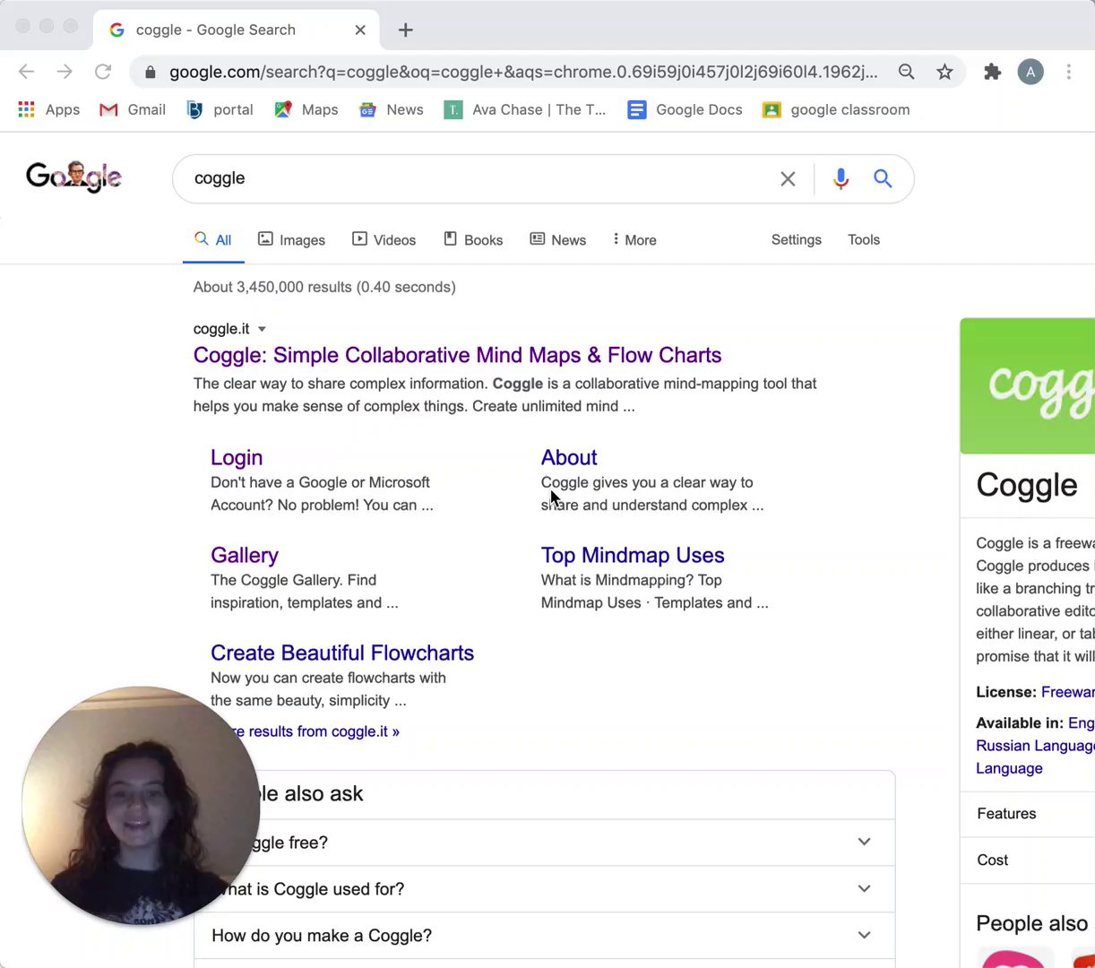Open the Maps bookmark
The width and height of the screenshot is (1095, 968).
tap(306, 109)
